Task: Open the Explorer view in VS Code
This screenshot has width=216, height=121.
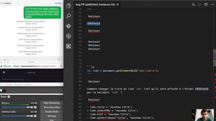Action: coord(69,6)
